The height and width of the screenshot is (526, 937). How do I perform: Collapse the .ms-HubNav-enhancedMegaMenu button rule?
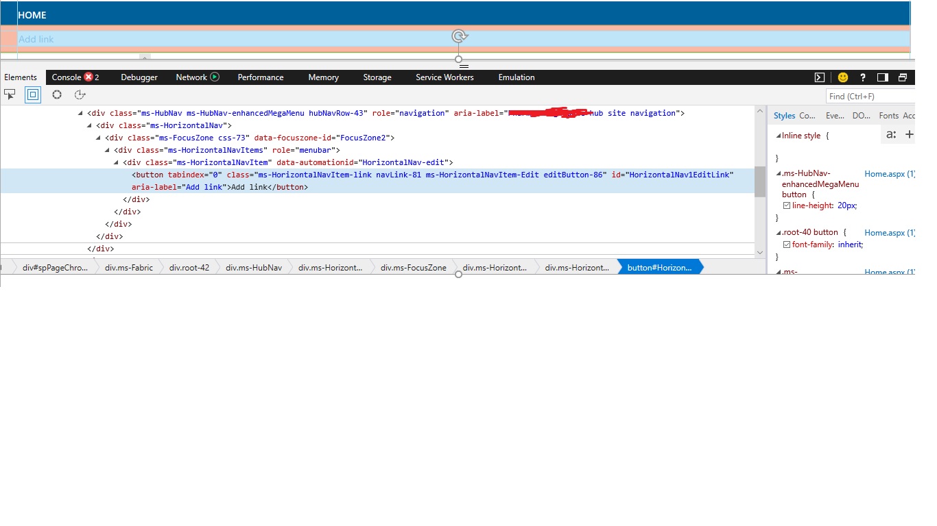click(x=779, y=174)
